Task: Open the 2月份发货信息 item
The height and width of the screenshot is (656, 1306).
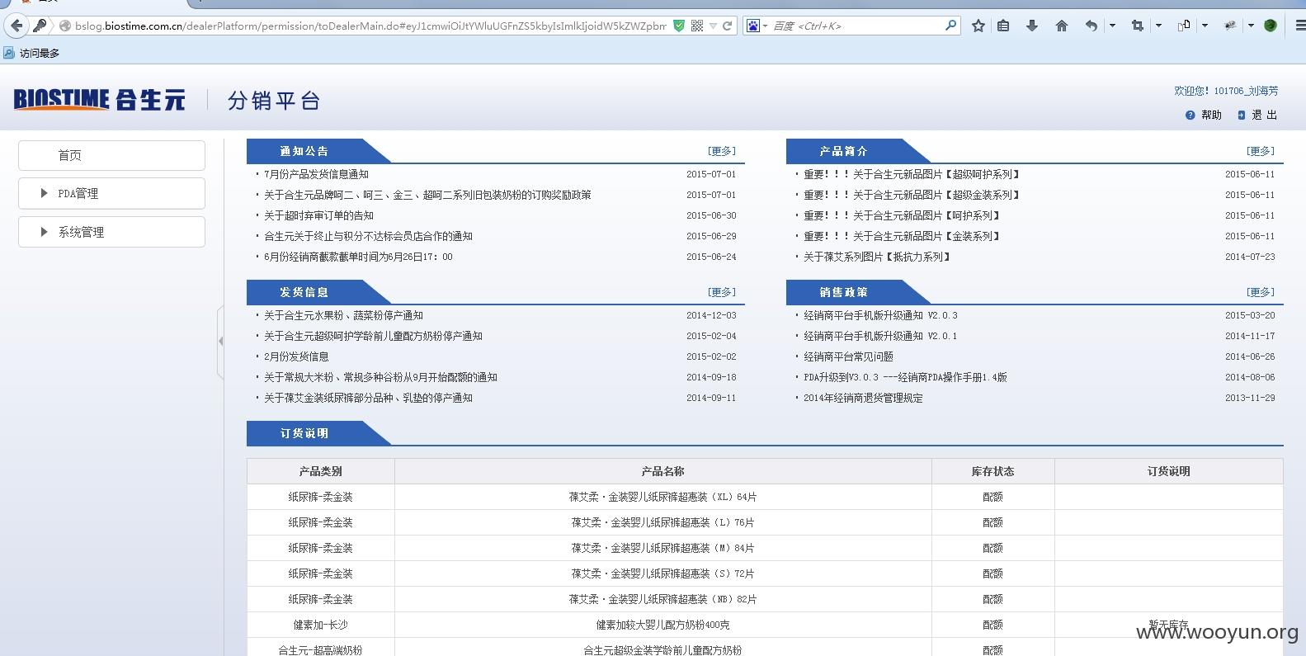Action: click(296, 356)
